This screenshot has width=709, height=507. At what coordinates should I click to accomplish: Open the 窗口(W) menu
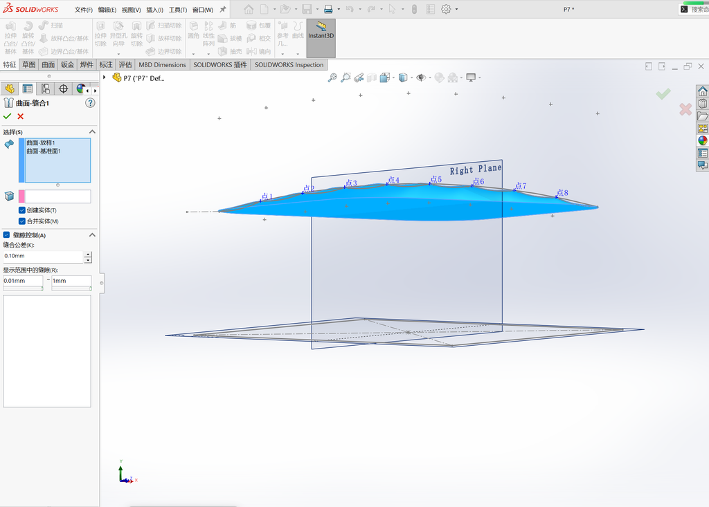point(203,10)
